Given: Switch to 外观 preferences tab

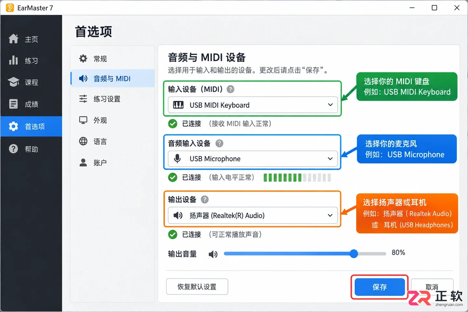Looking at the screenshot, I should pos(112,120).
